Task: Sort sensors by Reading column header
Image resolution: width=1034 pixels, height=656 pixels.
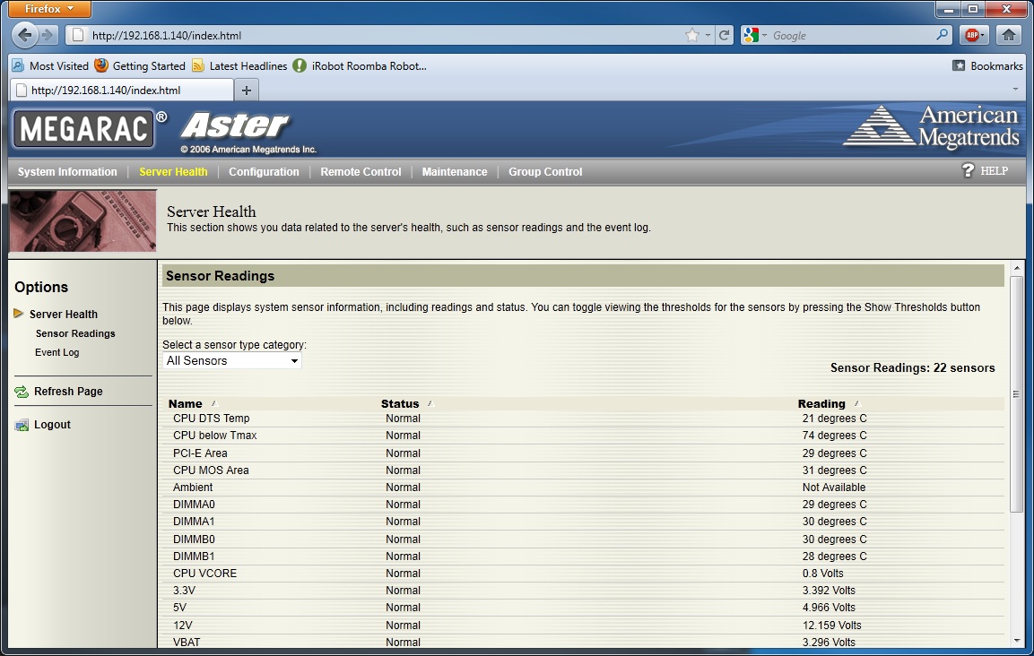Action: coord(821,403)
